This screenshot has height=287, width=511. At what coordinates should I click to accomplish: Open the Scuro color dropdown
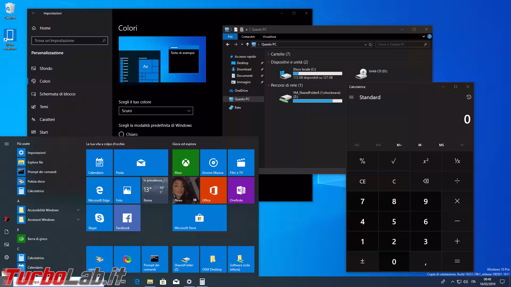click(156, 111)
